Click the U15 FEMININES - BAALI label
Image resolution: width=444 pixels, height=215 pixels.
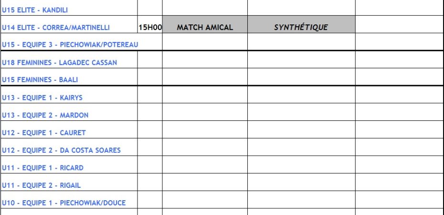tap(40, 80)
